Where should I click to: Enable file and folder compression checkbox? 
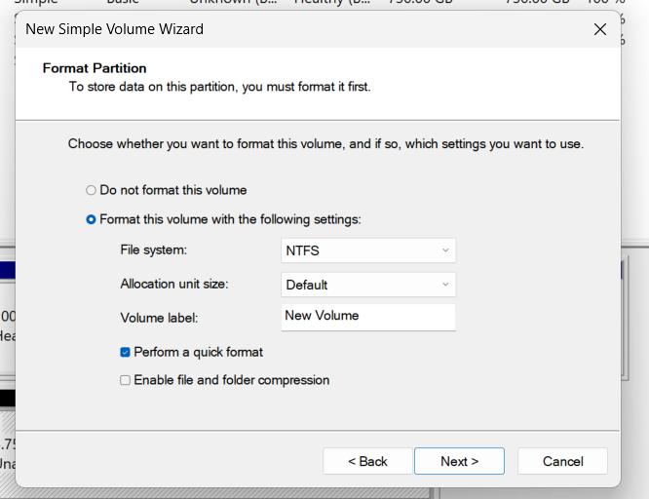pyautogui.click(x=126, y=380)
